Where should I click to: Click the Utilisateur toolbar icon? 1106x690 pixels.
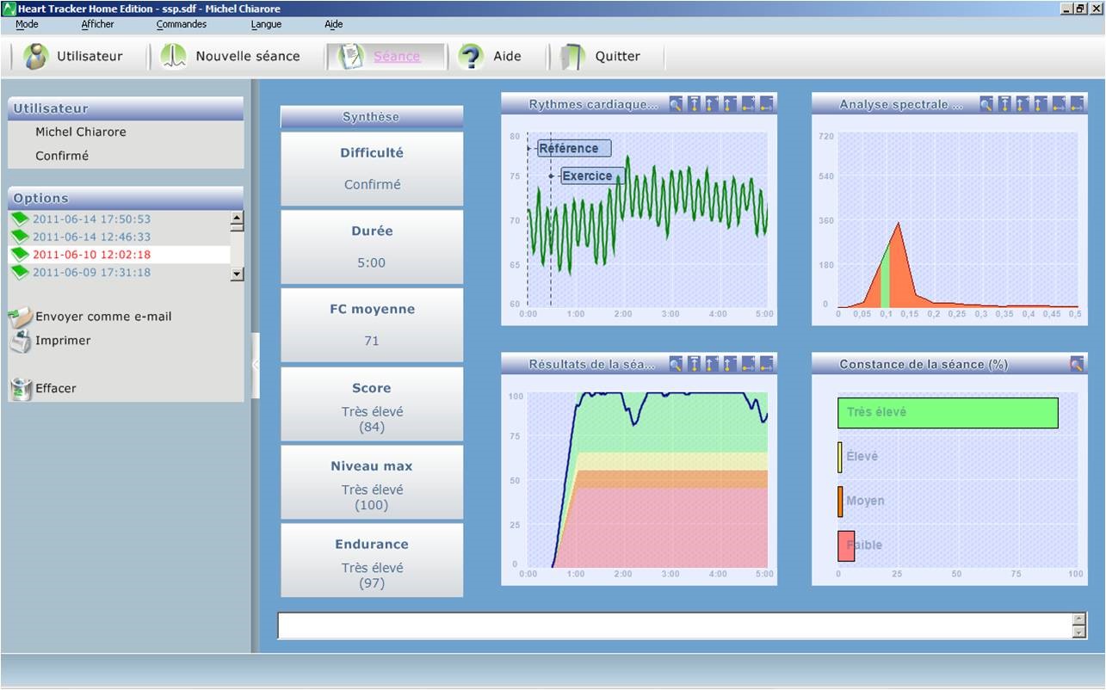coord(36,57)
